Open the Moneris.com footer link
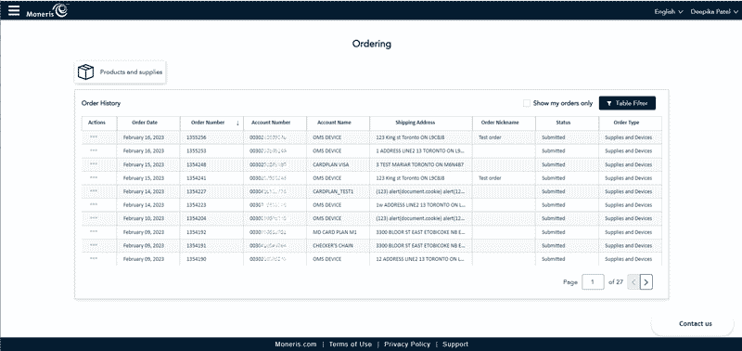The image size is (742, 351). 295,344
